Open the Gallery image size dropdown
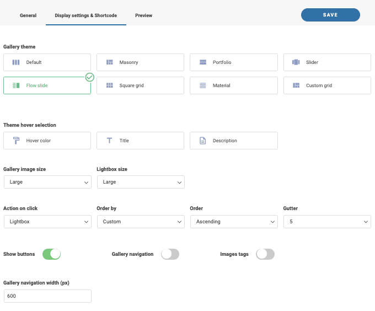The height and width of the screenshot is (311, 375). coord(47,182)
